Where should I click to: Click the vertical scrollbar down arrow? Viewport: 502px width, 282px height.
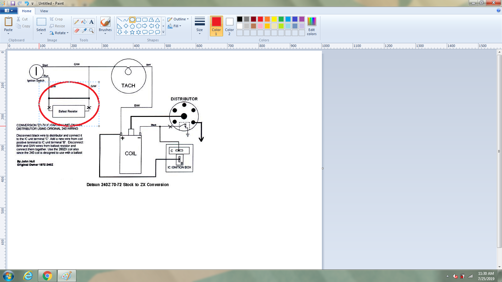499,267
